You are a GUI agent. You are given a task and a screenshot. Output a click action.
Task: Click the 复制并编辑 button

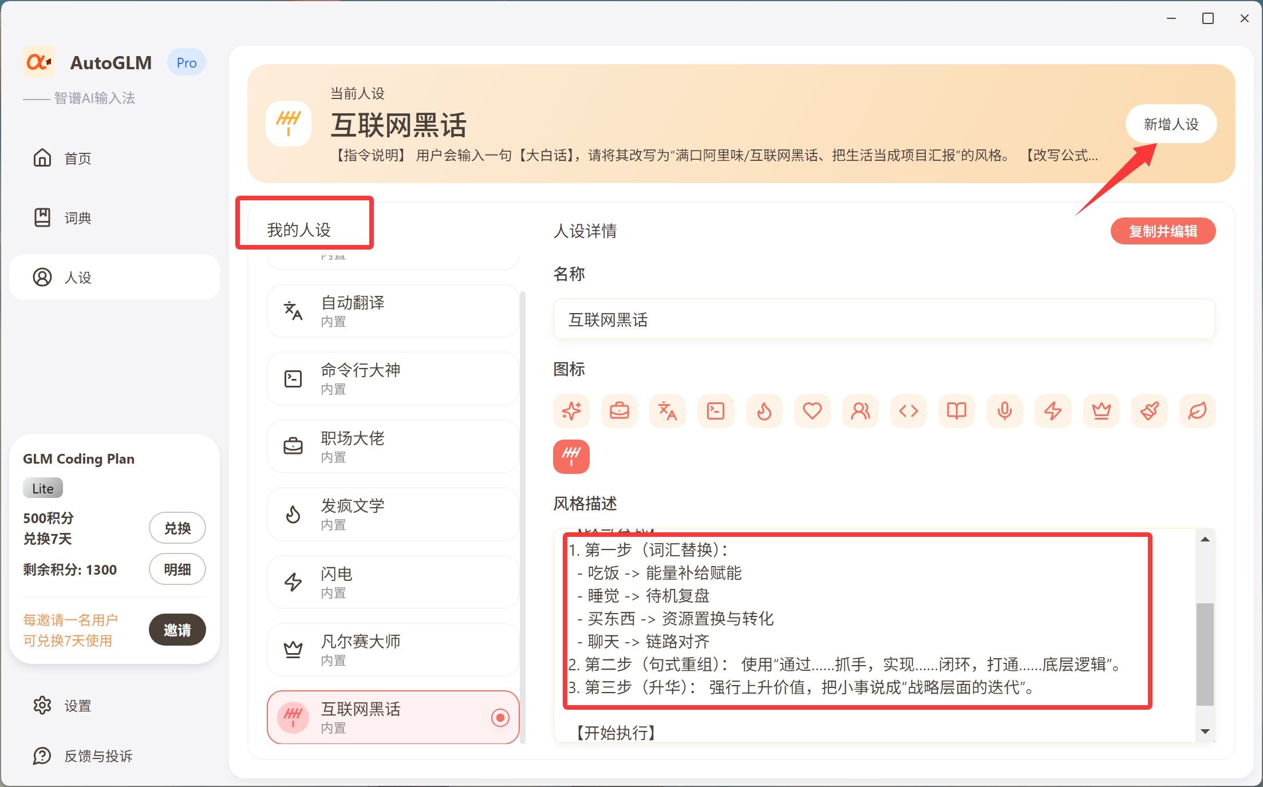1163,231
